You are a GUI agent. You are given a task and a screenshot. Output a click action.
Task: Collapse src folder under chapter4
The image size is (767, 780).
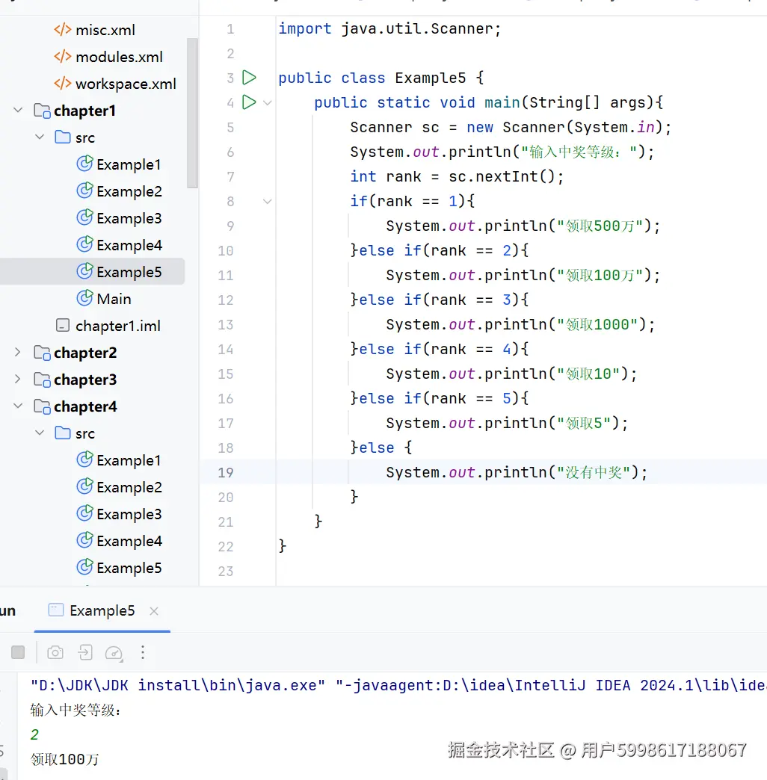click(40, 433)
